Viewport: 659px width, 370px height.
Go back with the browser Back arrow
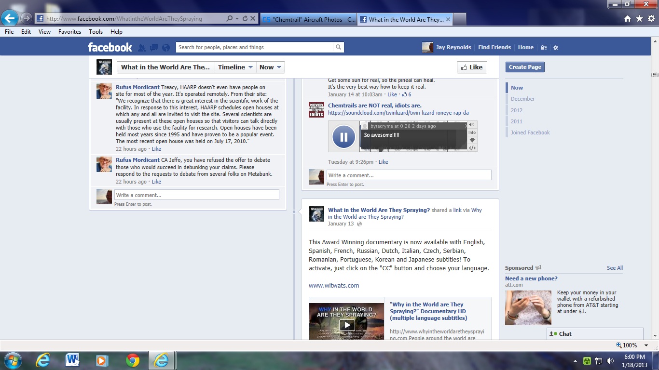(x=10, y=19)
